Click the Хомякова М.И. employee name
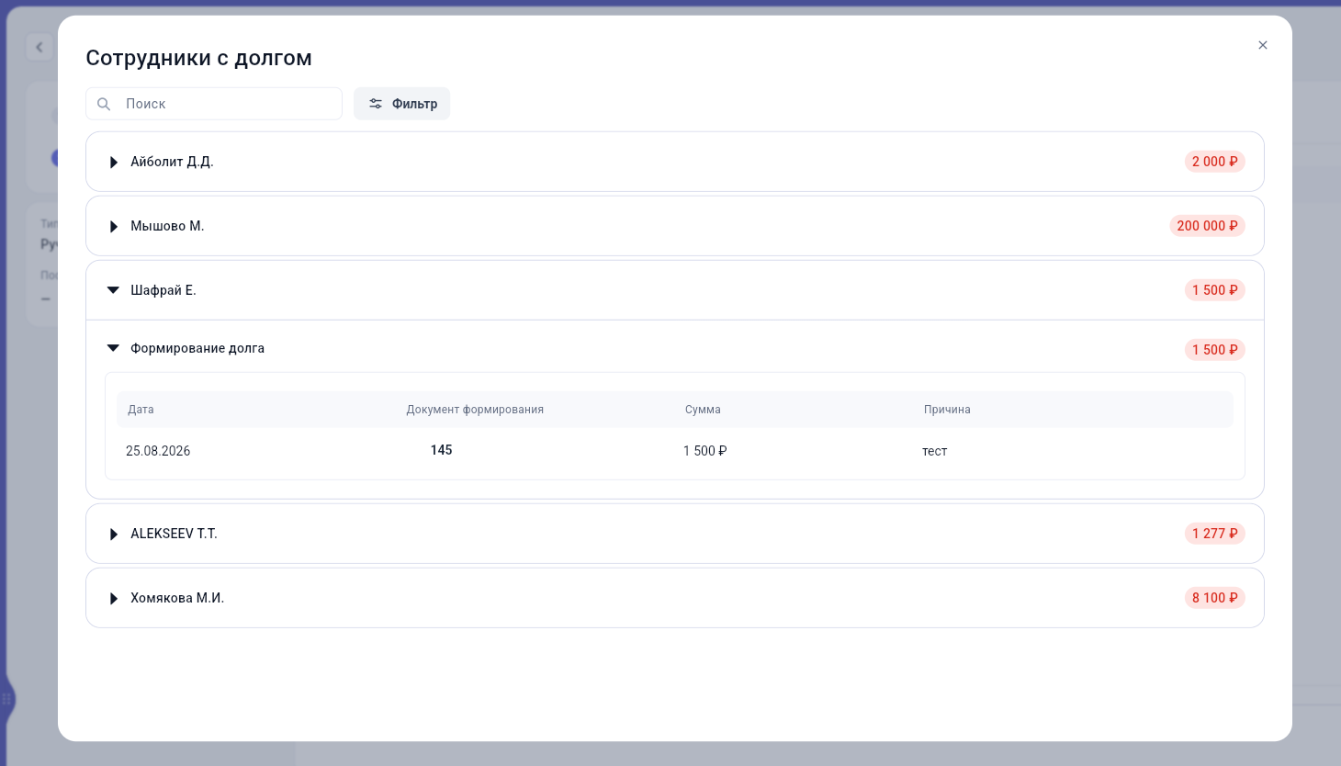Viewport: 1341px width, 766px height. point(177,598)
